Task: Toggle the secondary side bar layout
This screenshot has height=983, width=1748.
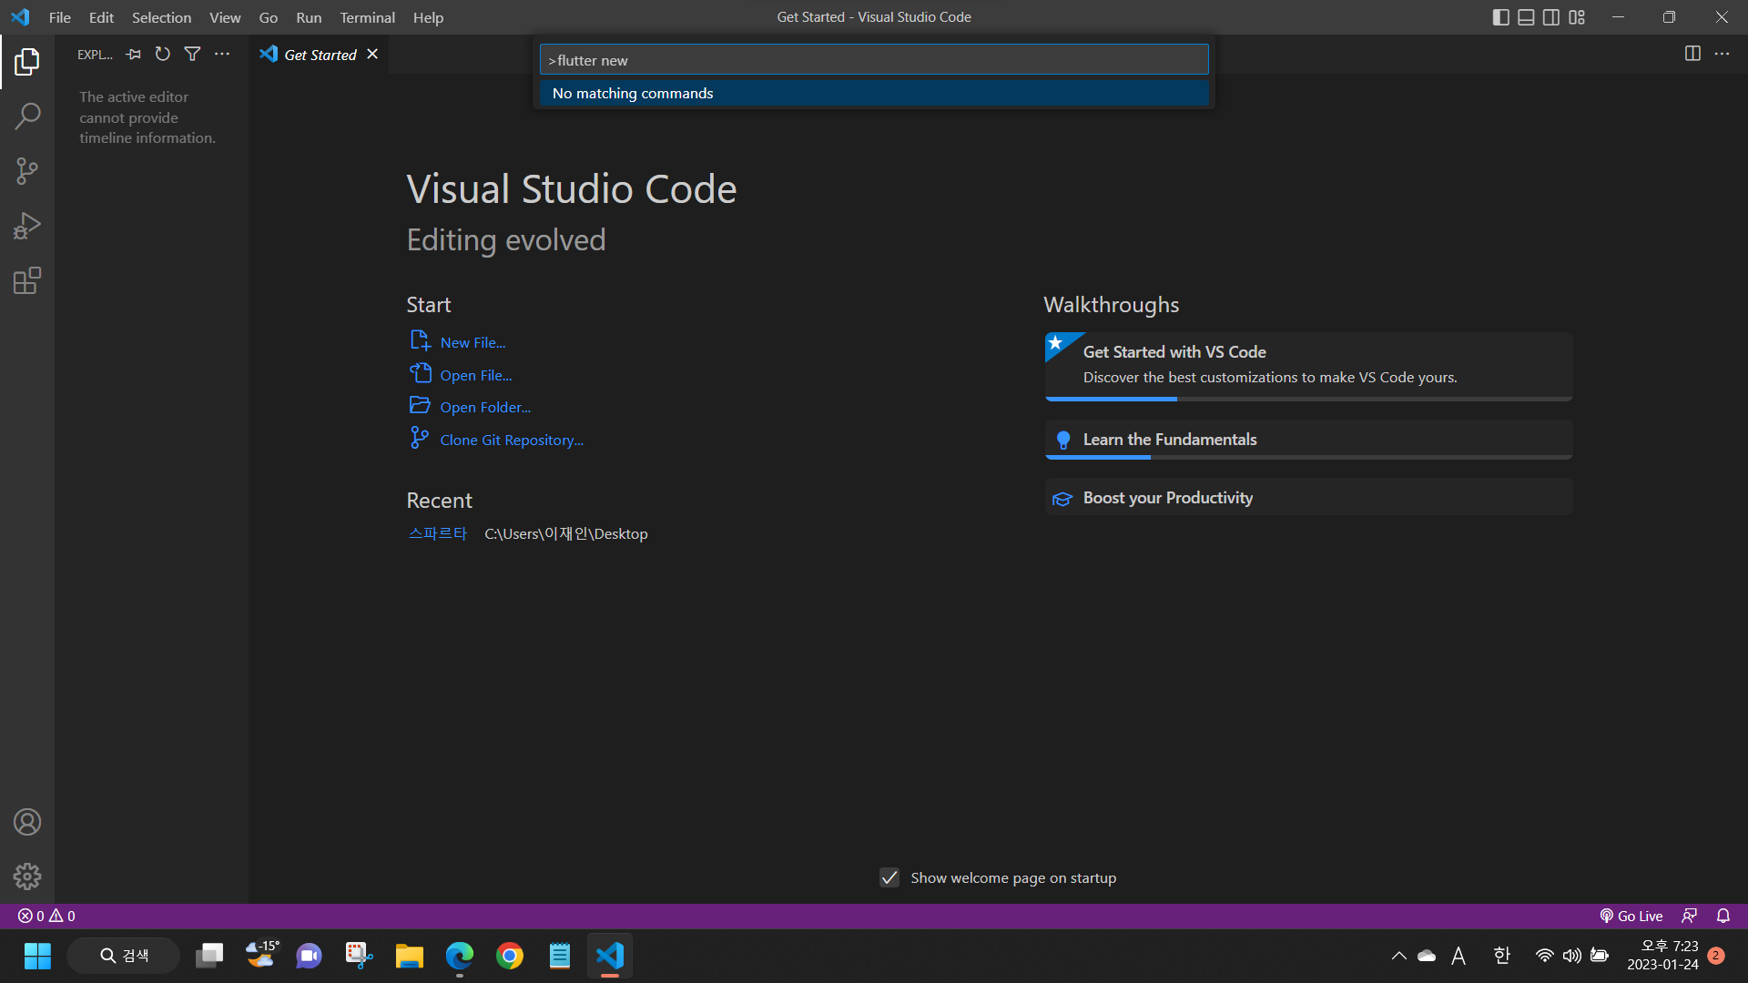Action: click(1551, 17)
